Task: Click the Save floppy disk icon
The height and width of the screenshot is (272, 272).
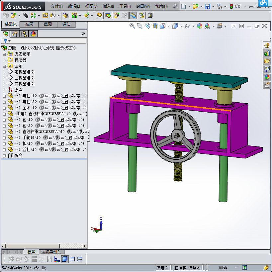Action: point(208,6)
